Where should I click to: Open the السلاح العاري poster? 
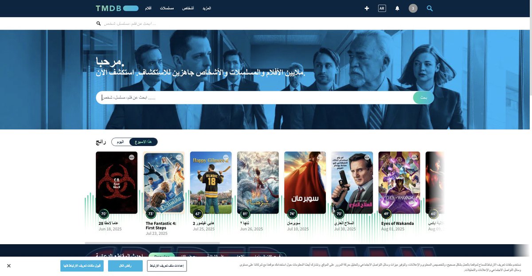[352, 183]
